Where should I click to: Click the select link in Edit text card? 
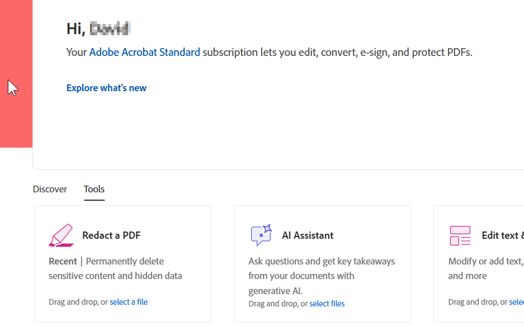[517, 302]
